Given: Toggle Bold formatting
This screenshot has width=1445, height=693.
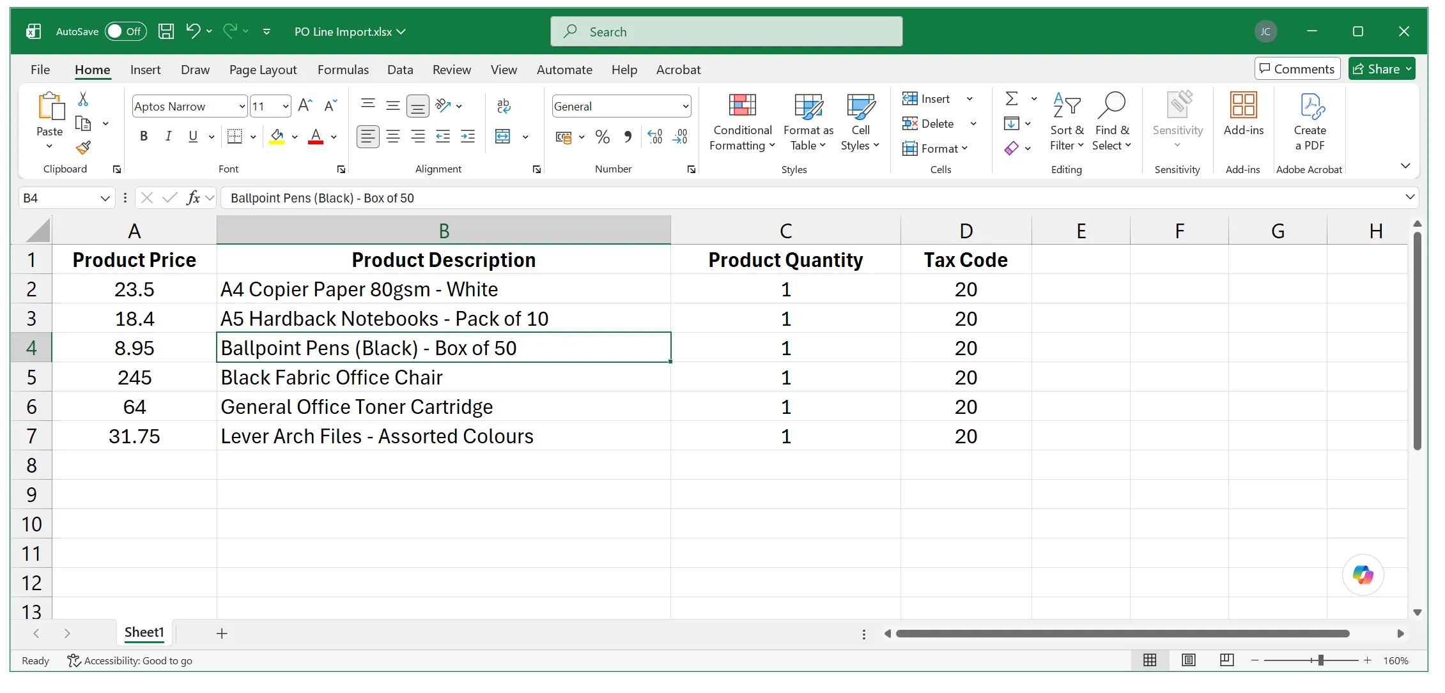Looking at the screenshot, I should (x=144, y=136).
